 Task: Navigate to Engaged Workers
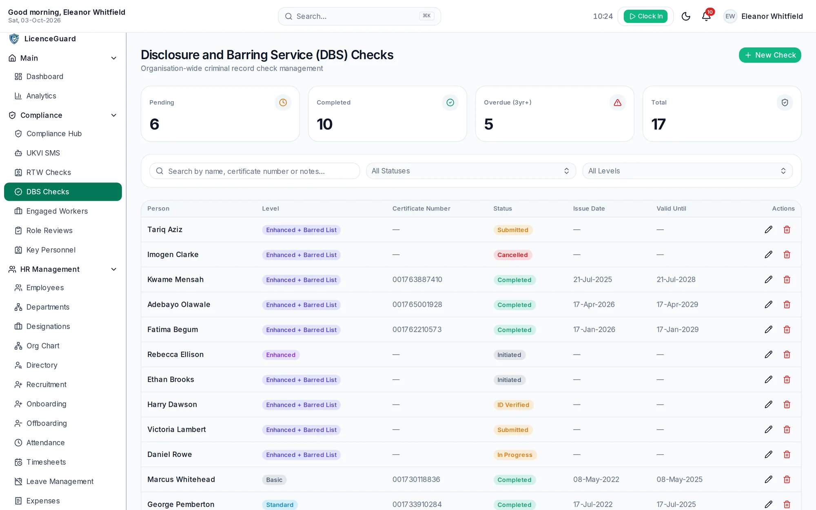pyautogui.click(x=63, y=211)
